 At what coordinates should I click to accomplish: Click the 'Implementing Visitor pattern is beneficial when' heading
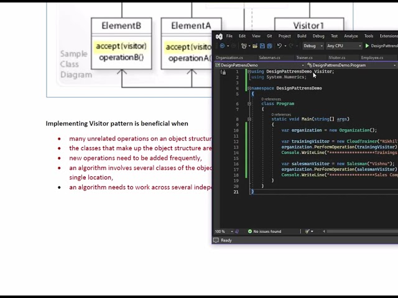[x=117, y=124]
